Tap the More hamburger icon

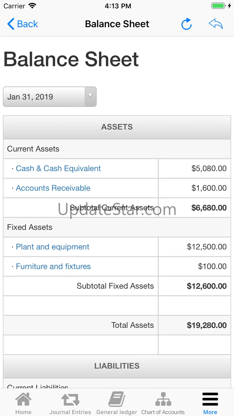click(210, 400)
